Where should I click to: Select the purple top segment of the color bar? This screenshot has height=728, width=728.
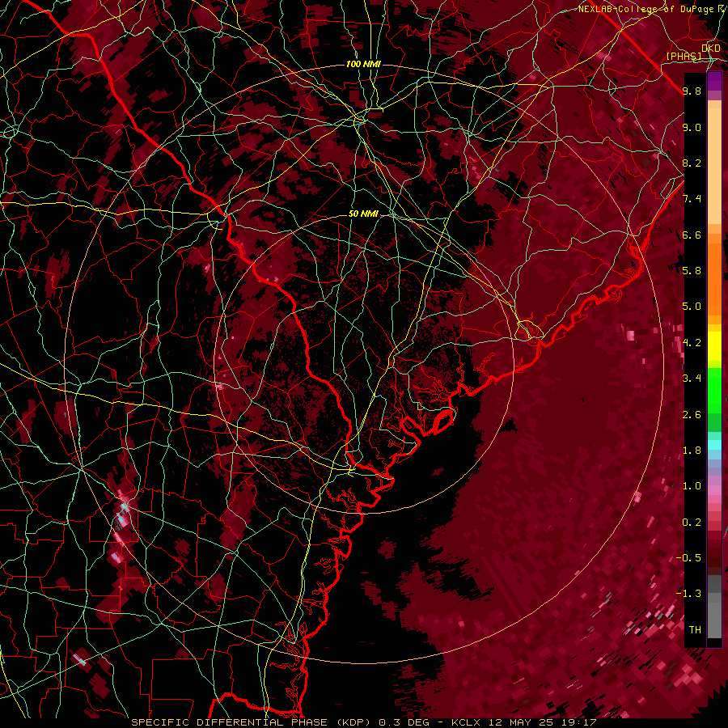(714, 79)
